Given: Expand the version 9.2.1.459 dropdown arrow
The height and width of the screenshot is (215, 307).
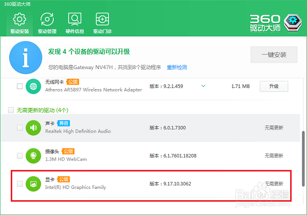Looking at the screenshot, I should 204,86.
